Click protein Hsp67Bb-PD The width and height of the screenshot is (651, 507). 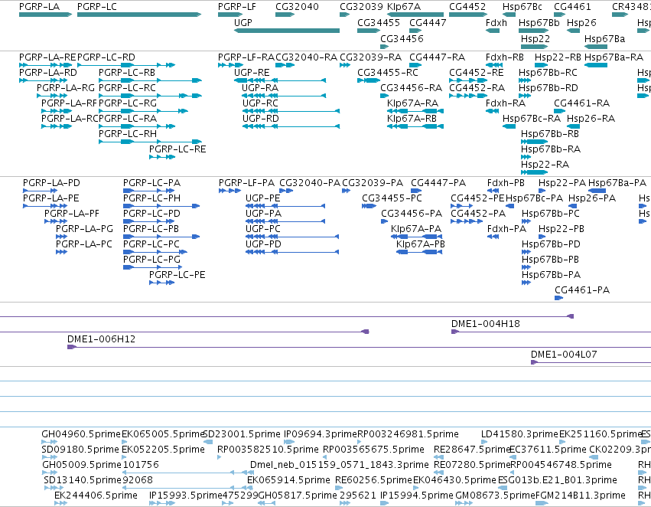526,252
